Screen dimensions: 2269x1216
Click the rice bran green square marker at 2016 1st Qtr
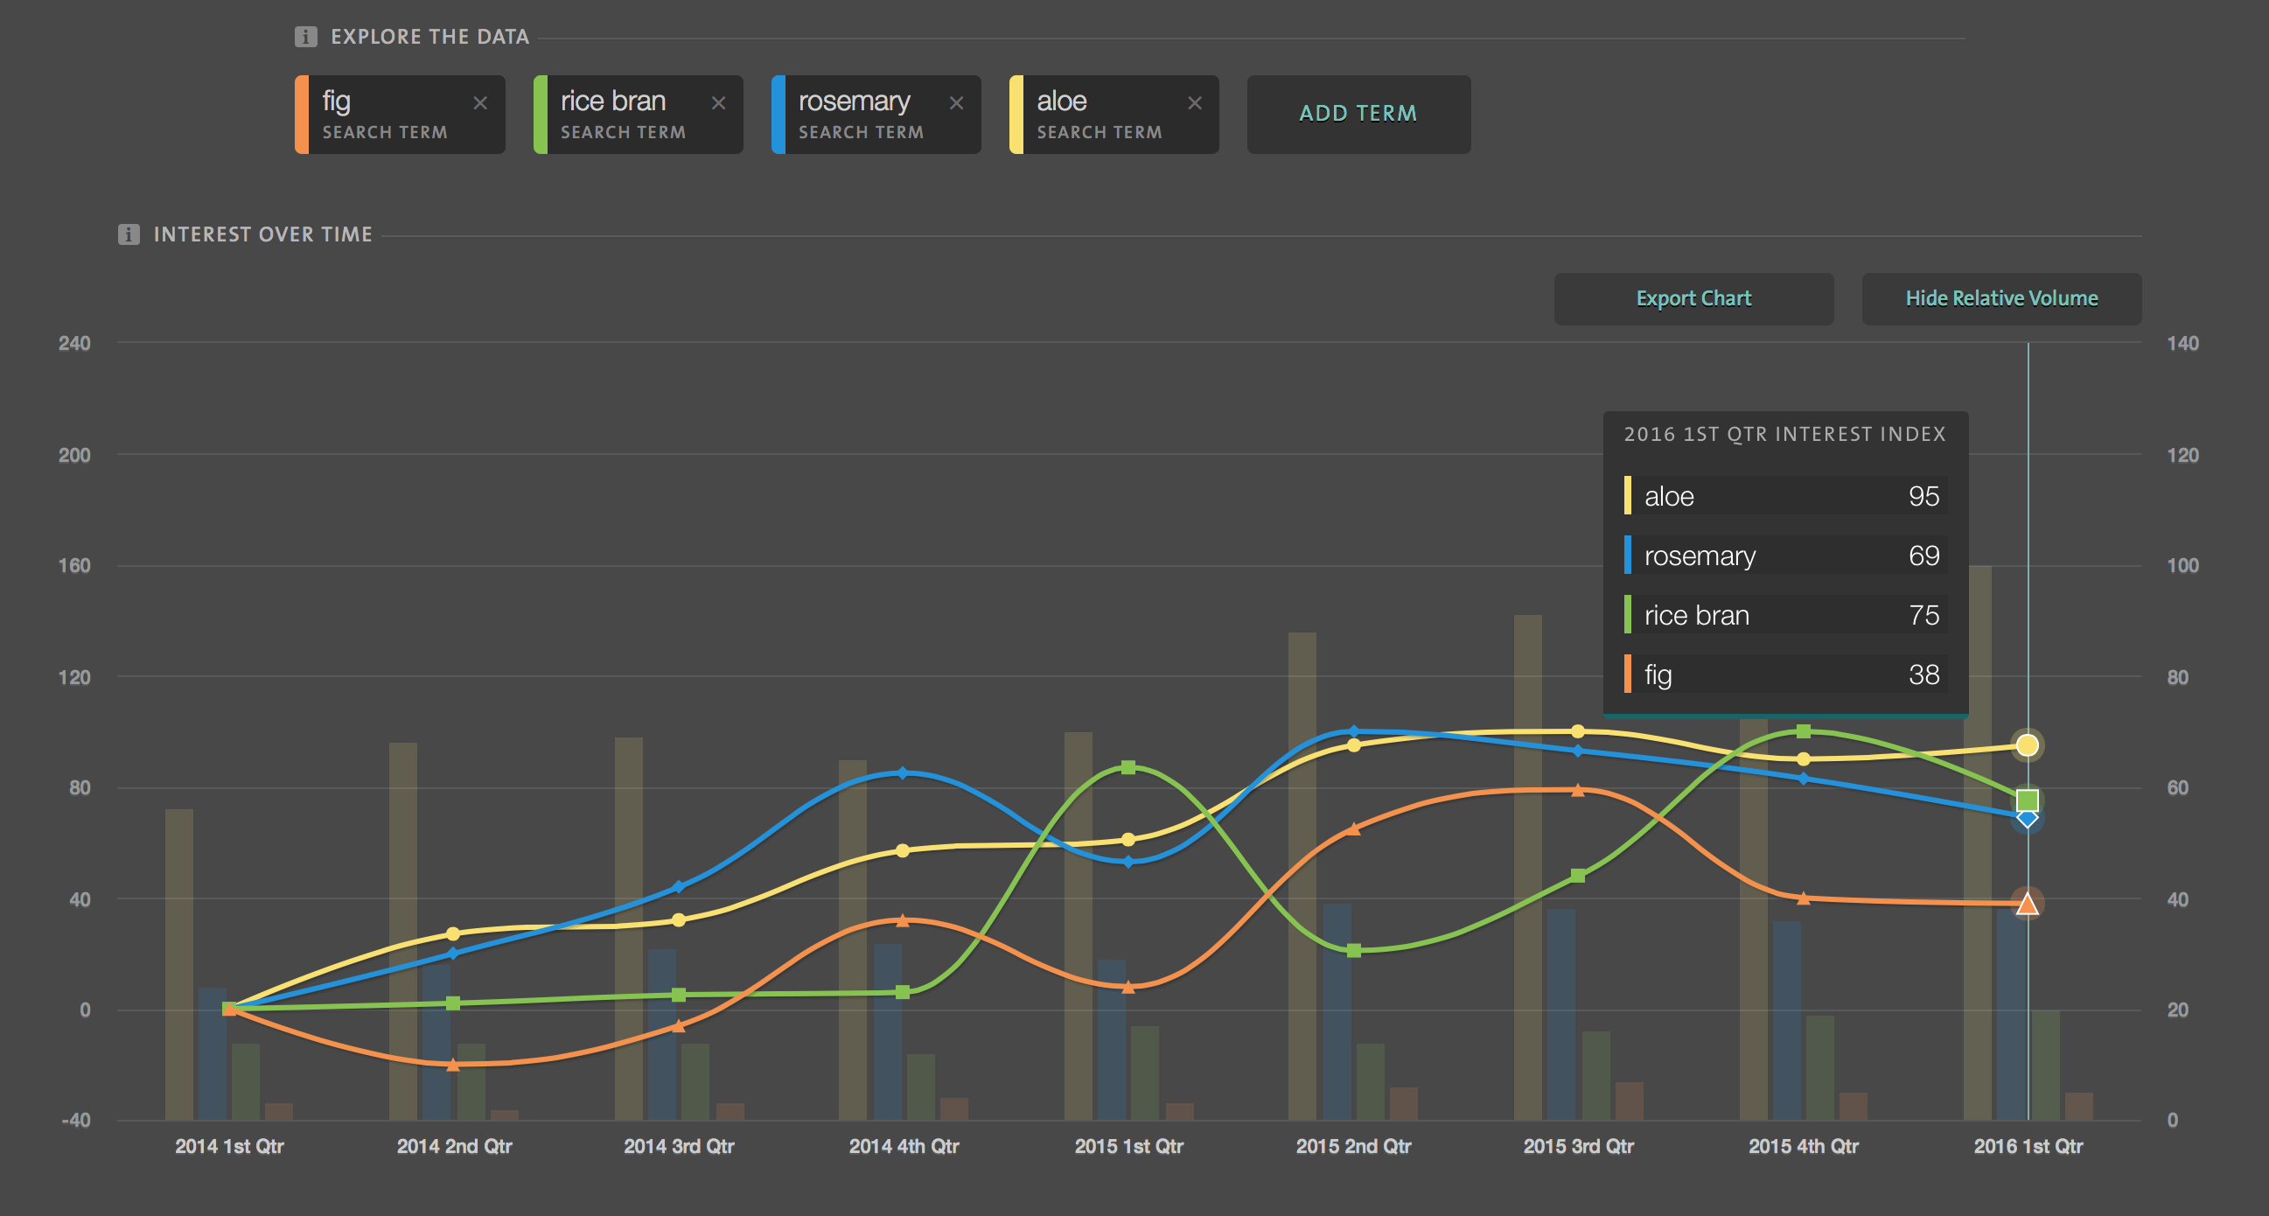coord(2028,800)
